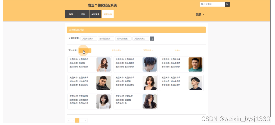Viewport: 275px width, 125px height.
Task: Click the text 是否染烫: 是
Action: (x=121, y=103)
